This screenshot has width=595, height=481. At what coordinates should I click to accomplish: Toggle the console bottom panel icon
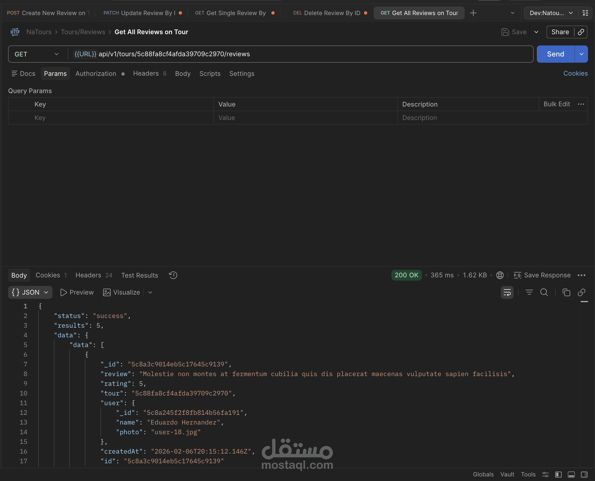pos(571,474)
